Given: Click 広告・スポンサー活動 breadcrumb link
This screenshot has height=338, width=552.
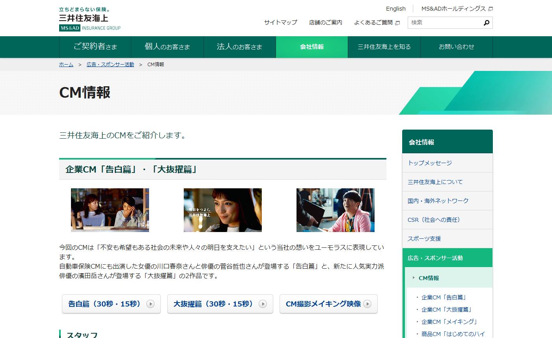Looking at the screenshot, I should [x=110, y=64].
